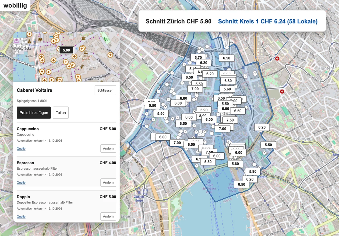Click the green playground icon in the mini map
The width and height of the screenshot is (339, 236).
pyautogui.click(x=105, y=39)
